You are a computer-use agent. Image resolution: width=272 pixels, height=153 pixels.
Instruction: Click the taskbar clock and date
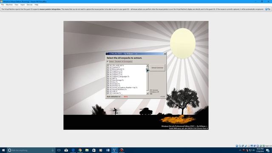pos(260,150)
